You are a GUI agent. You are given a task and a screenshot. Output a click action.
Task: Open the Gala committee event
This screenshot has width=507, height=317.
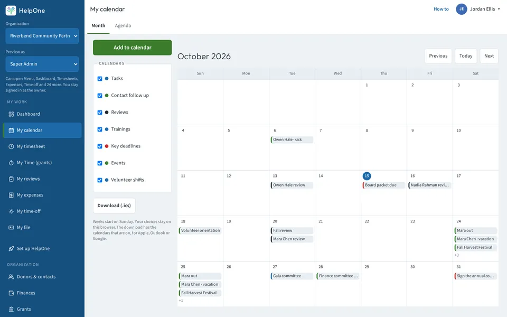click(x=292, y=276)
